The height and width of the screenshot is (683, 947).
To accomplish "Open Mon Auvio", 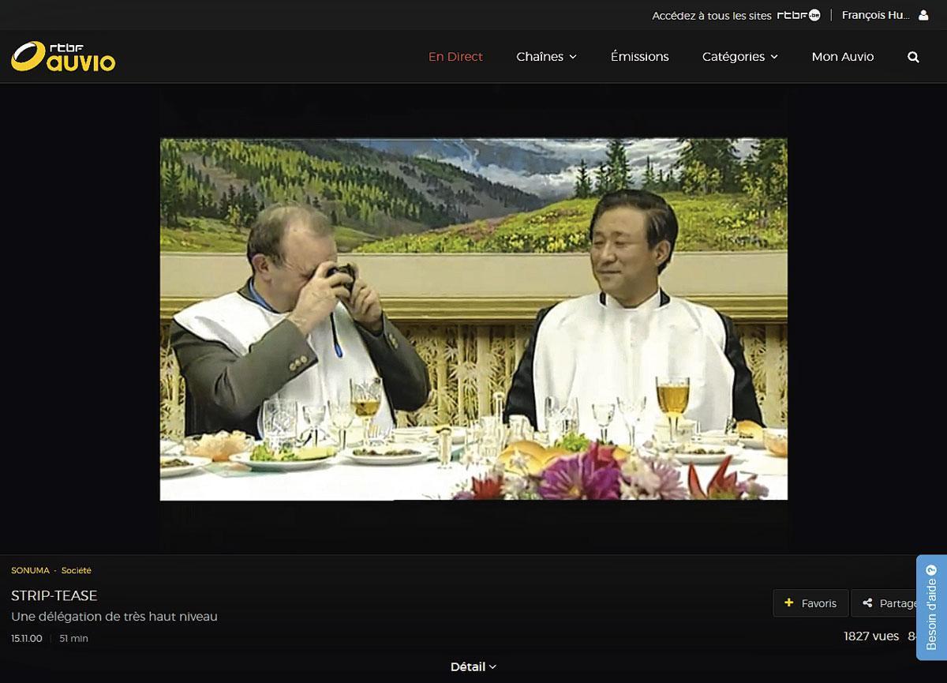I will 843,57.
